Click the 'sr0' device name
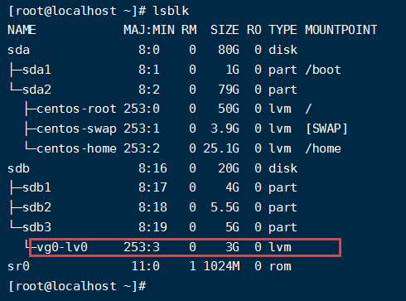The width and height of the screenshot is (406, 301). pyautogui.click(x=18, y=266)
